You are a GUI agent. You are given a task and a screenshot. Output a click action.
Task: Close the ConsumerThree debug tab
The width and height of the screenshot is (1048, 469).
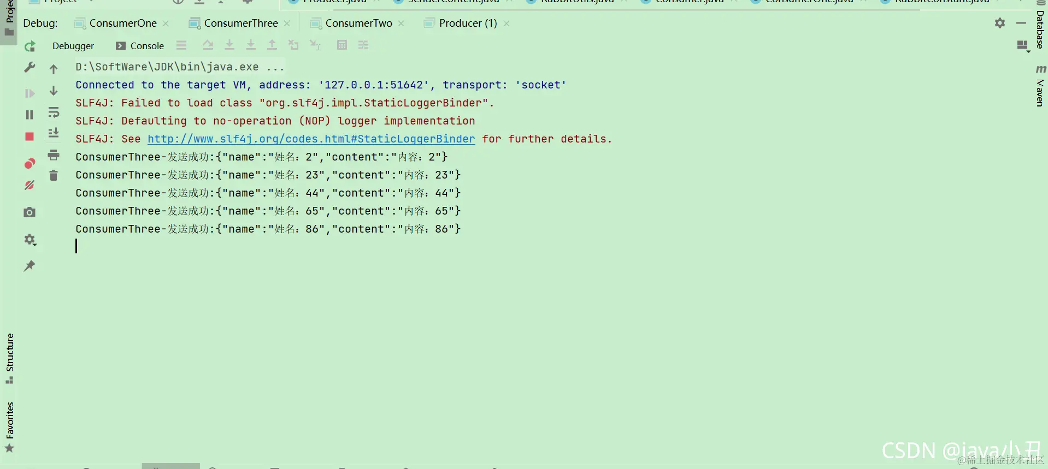point(287,23)
